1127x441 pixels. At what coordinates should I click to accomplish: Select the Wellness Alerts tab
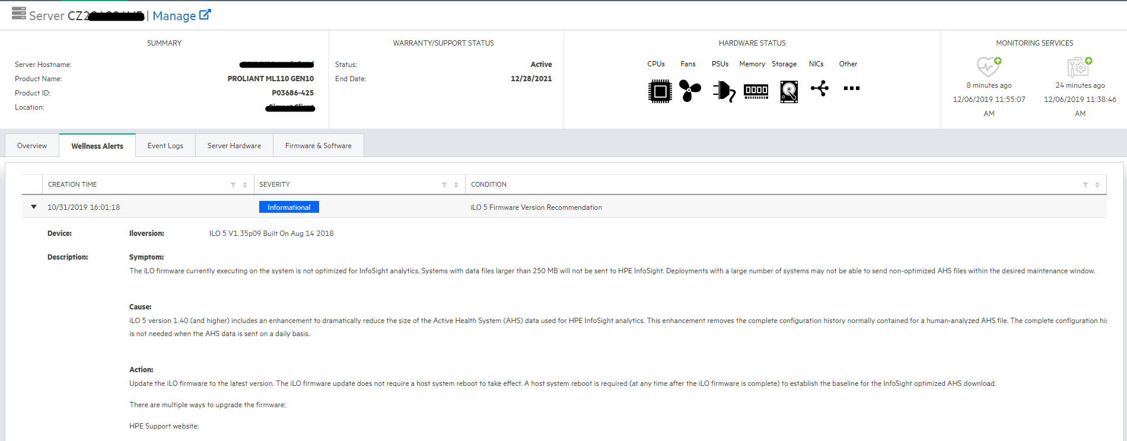[x=97, y=146]
